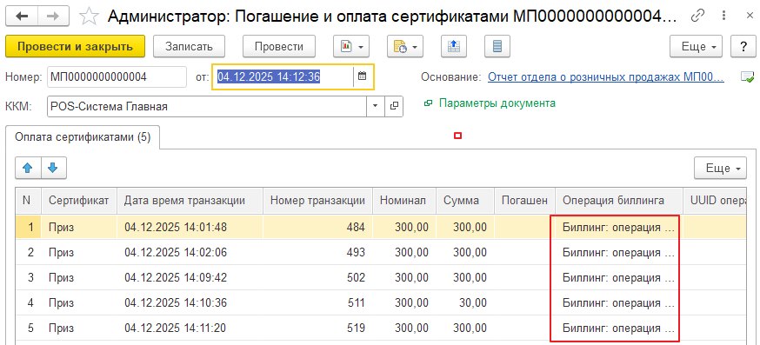Click the 'Сумма' column header

click(x=465, y=201)
